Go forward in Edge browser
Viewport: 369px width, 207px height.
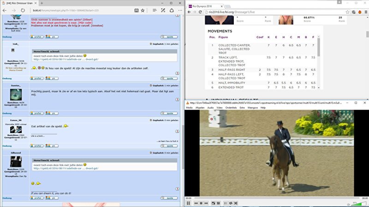14,10
